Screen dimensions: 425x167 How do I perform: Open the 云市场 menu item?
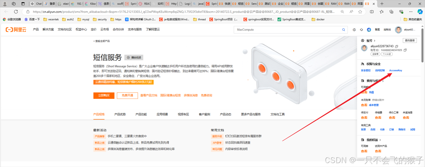[104, 30]
